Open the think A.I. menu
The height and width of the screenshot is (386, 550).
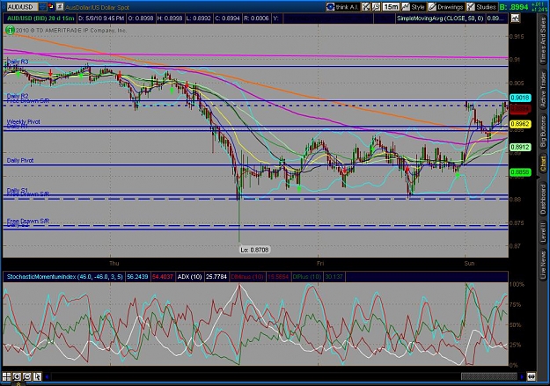point(342,7)
